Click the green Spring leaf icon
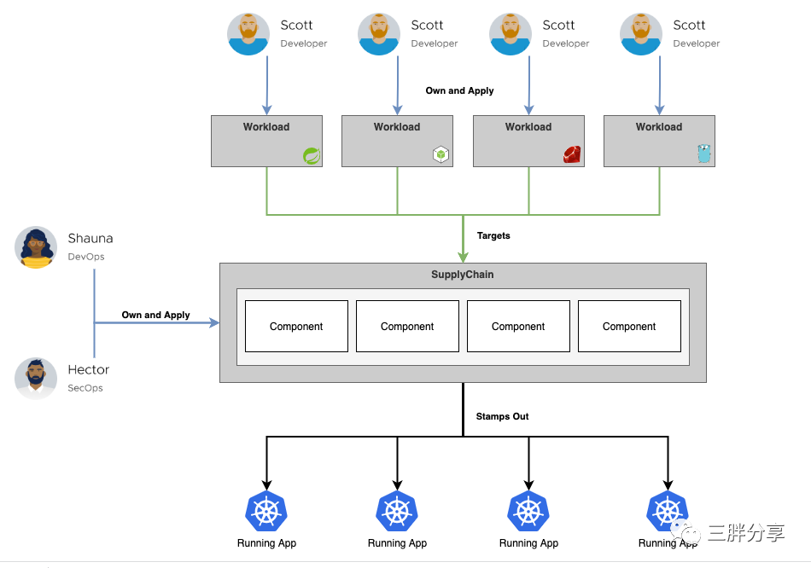Image resolution: width=811 pixels, height=568 pixels. (312, 155)
